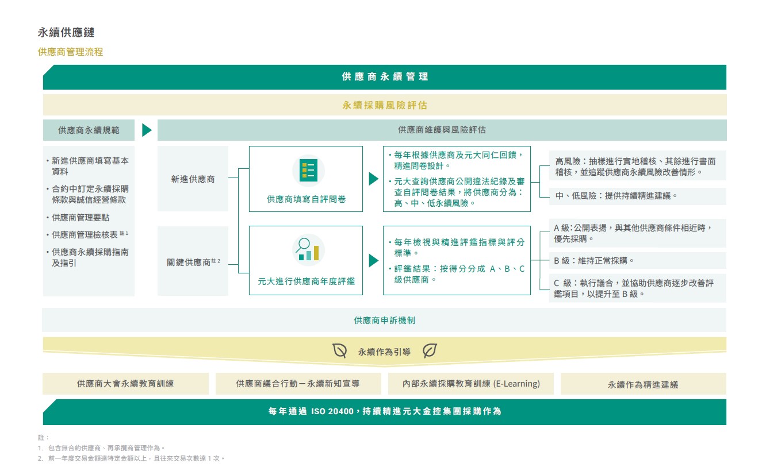Viewport: 766px width, 467px height.
Task: Click the ISO 20400 green footer banner
Action: coord(384,411)
